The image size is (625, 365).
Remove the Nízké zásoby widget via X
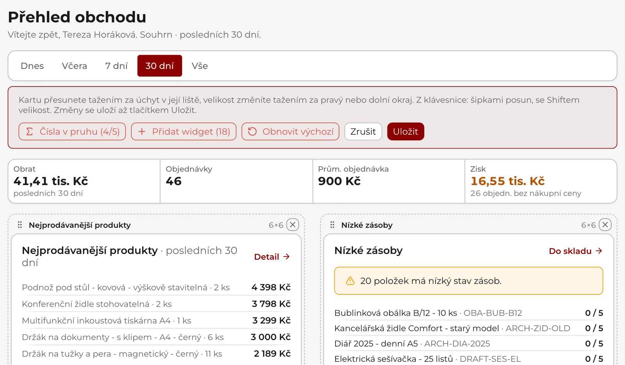(x=605, y=225)
